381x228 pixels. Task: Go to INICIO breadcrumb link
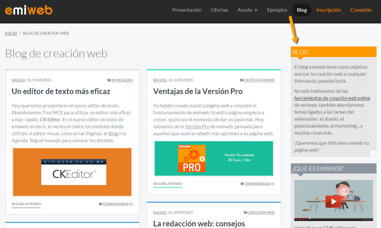pos(11,33)
